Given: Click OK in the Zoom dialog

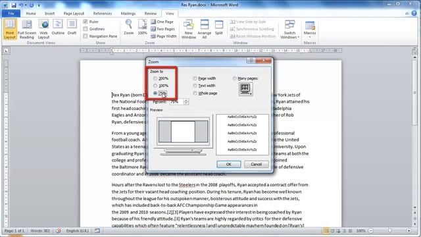Looking at the screenshot, I should [x=229, y=164].
